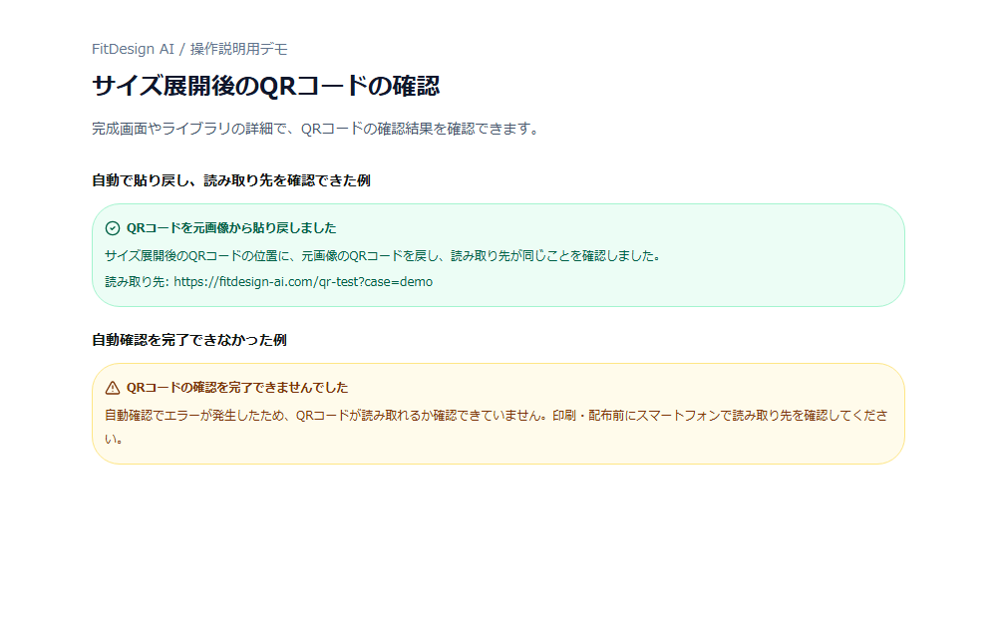
Task: Click the yellow warning triangle icon
Action: (113, 388)
